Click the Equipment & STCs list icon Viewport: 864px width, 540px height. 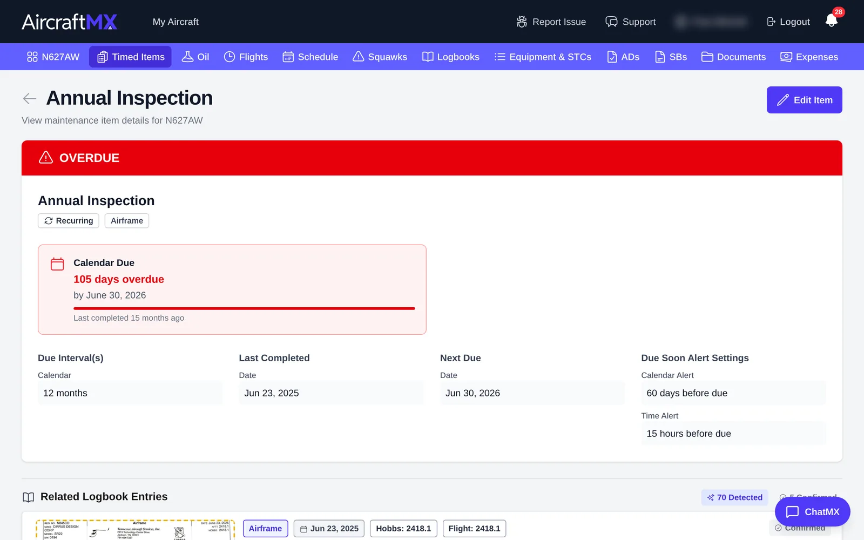point(500,57)
